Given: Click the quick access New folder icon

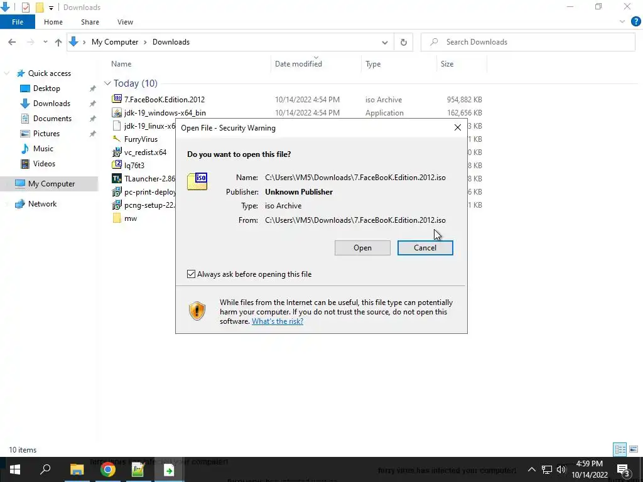Looking at the screenshot, I should 40,8.
